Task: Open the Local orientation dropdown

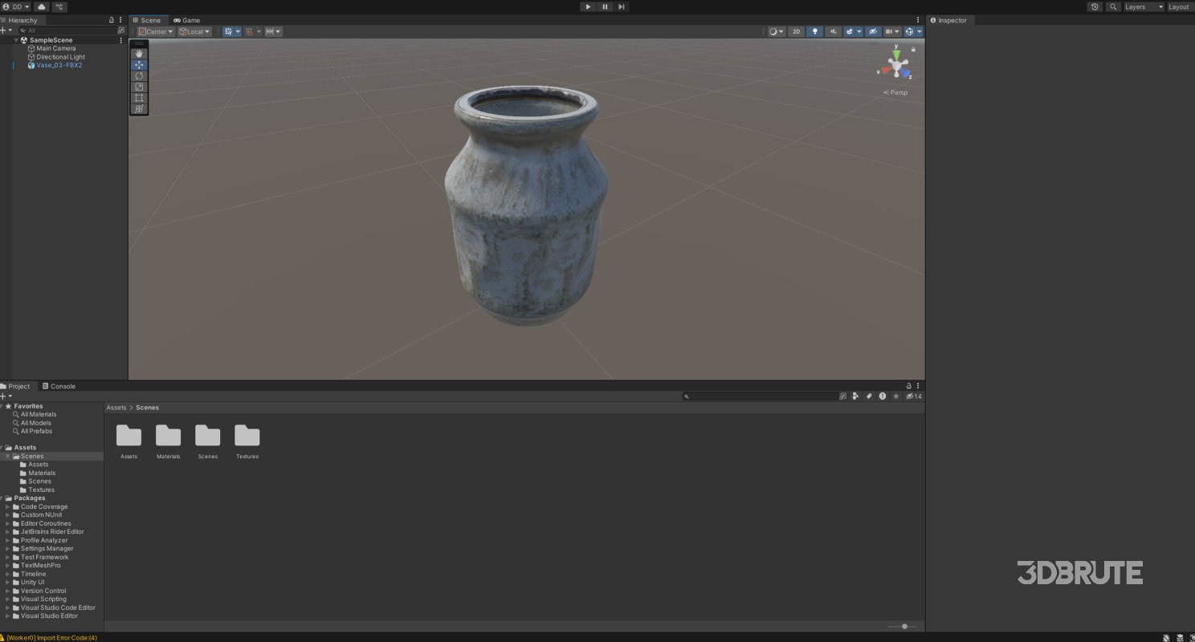Action: coord(194,31)
